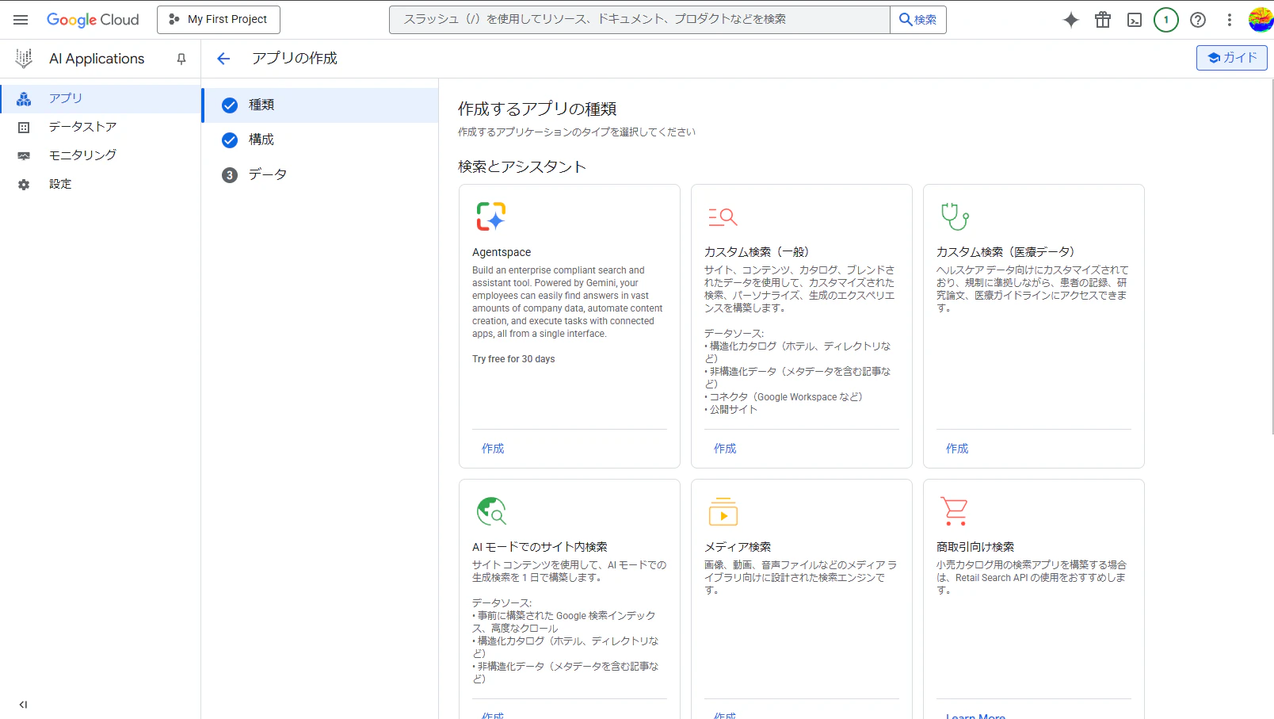Click the user account avatar
Viewport: 1274px width, 719px height.
coord(1261,20)
